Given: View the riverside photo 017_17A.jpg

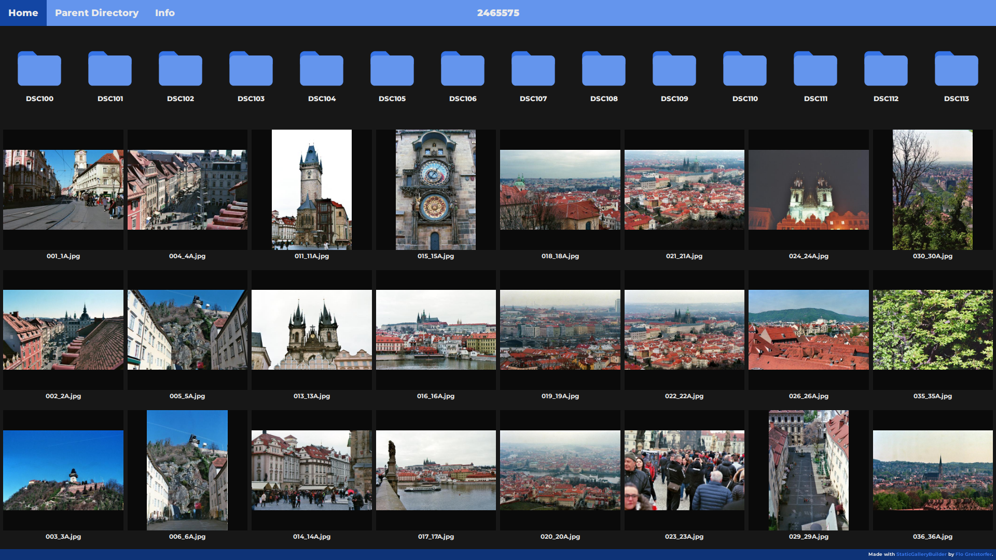Looking at the screenshot, I should tap(436, 470).
